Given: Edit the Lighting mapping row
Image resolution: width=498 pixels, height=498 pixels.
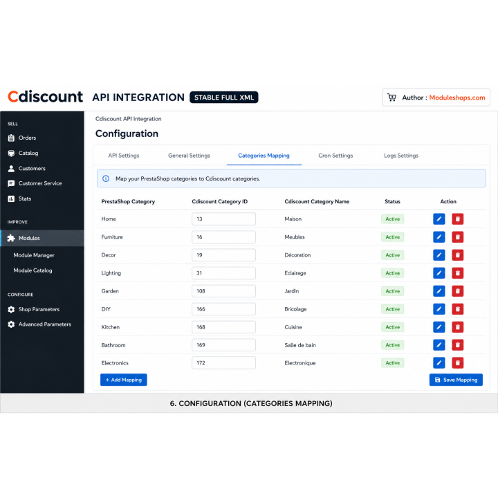Looking at the screenshot, I should (439, 273).
